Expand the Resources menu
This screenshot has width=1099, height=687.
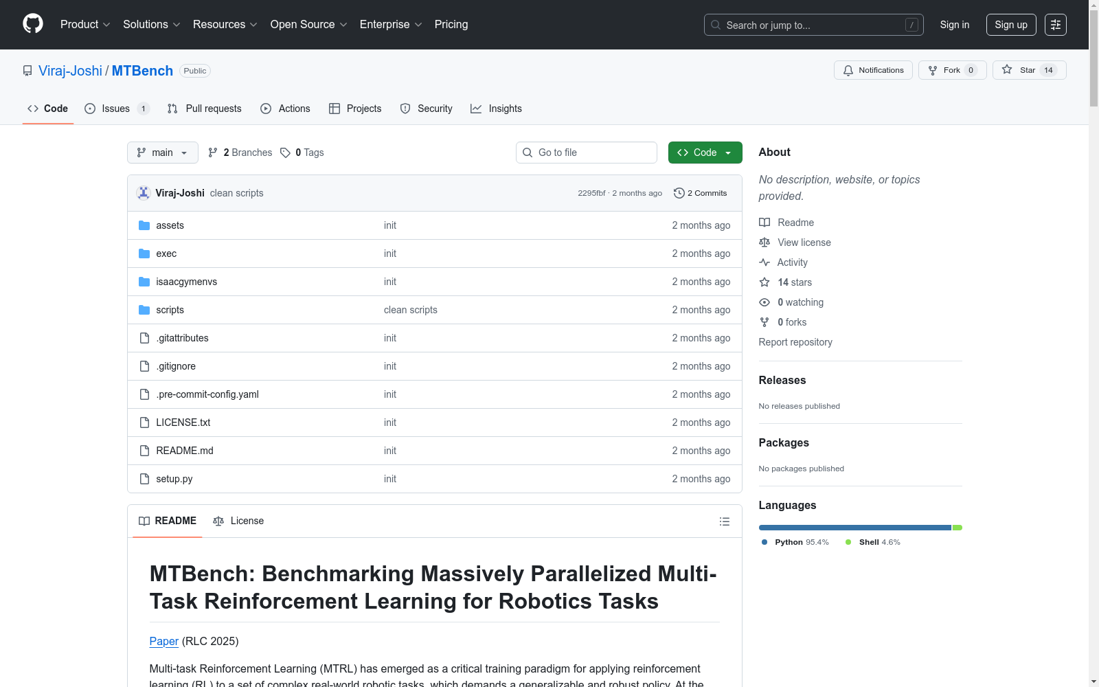coord(225,25)
